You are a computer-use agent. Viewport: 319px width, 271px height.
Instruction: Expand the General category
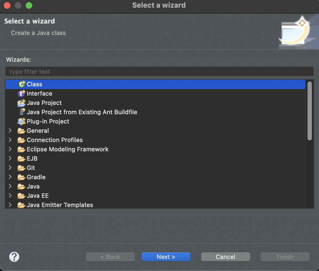[x=10, y=131]
